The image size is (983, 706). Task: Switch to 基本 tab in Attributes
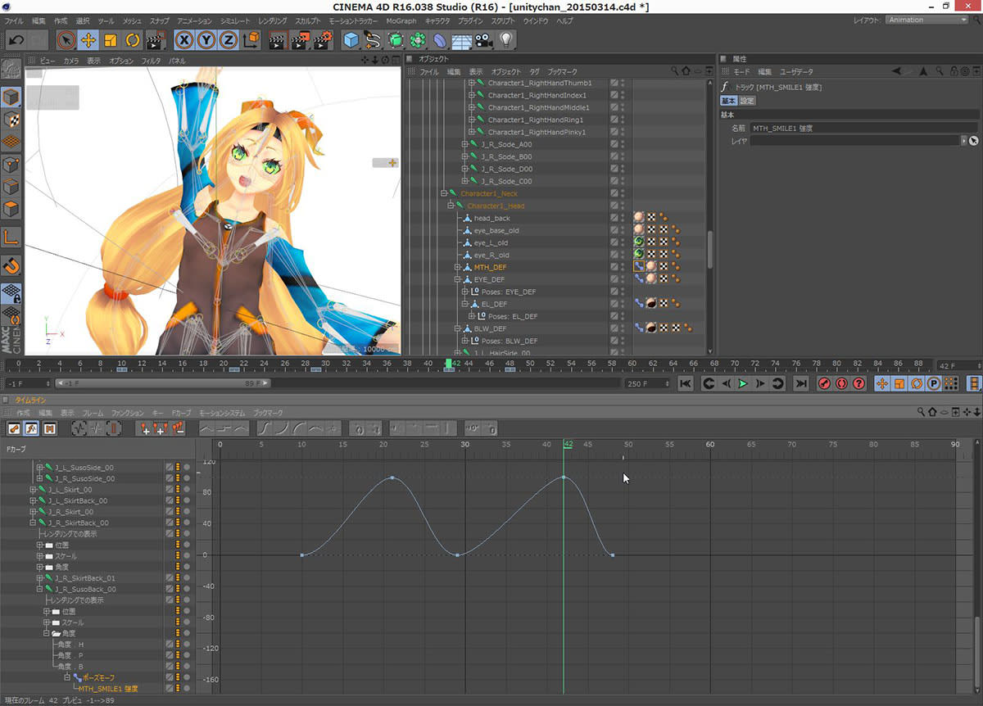point(727,101)
